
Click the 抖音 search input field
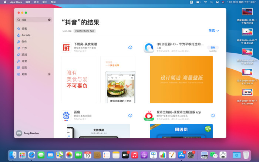point(34,20)
